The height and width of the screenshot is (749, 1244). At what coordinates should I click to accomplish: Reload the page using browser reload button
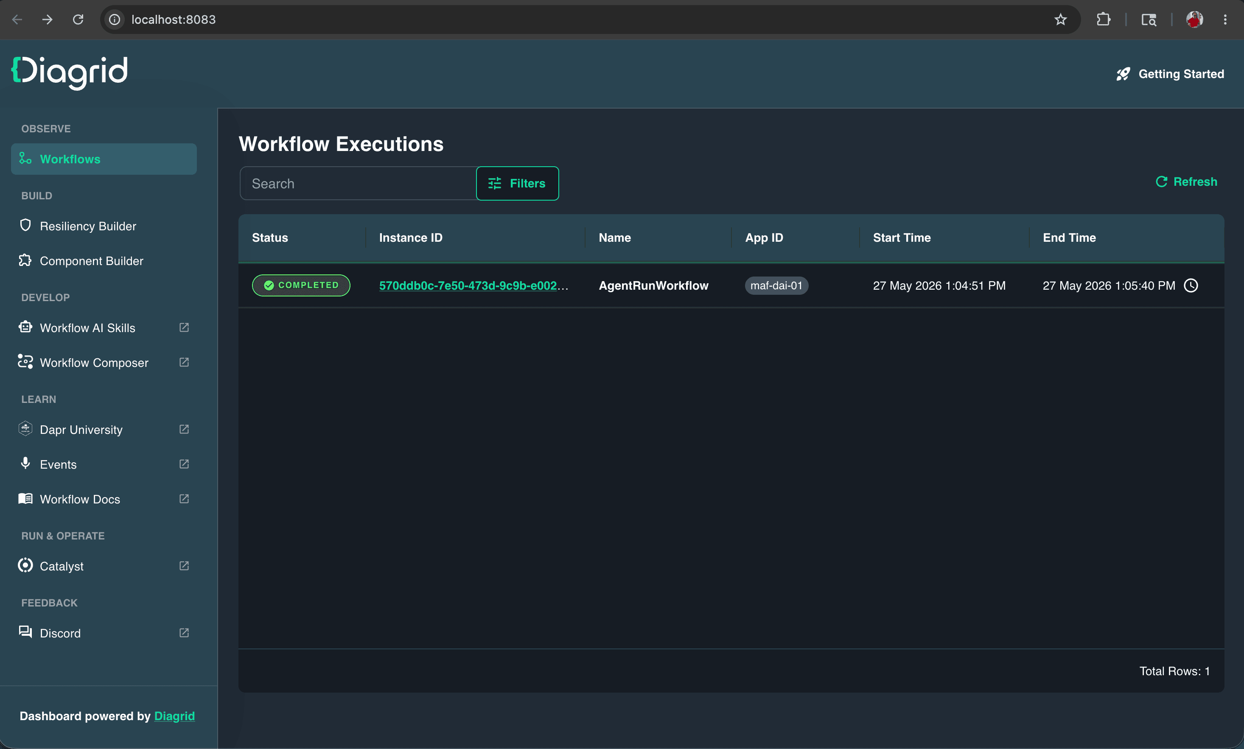tap(78, 20)
